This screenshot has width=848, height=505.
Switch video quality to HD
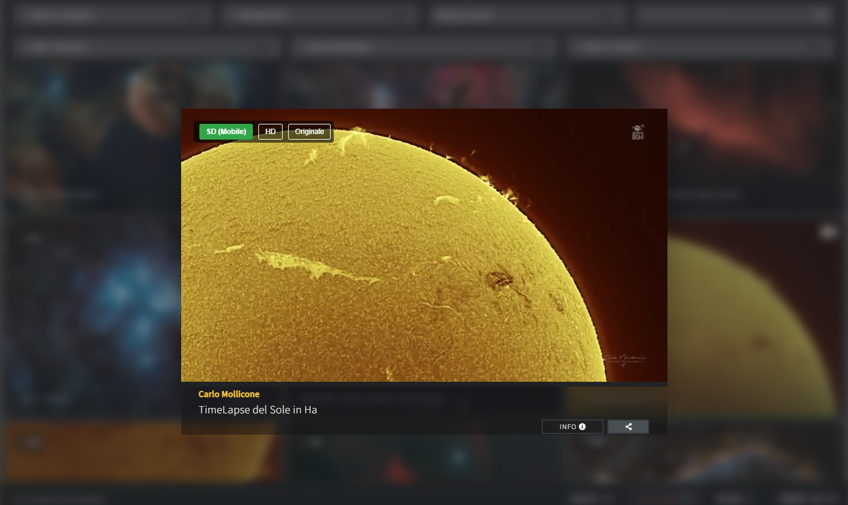(271, 132)
